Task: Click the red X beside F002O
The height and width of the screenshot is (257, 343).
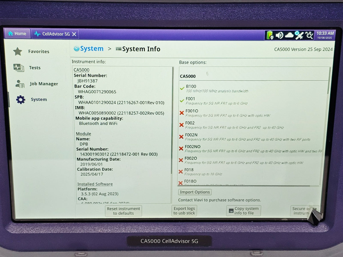Action: pyautogui.click(x=181, y=160)
